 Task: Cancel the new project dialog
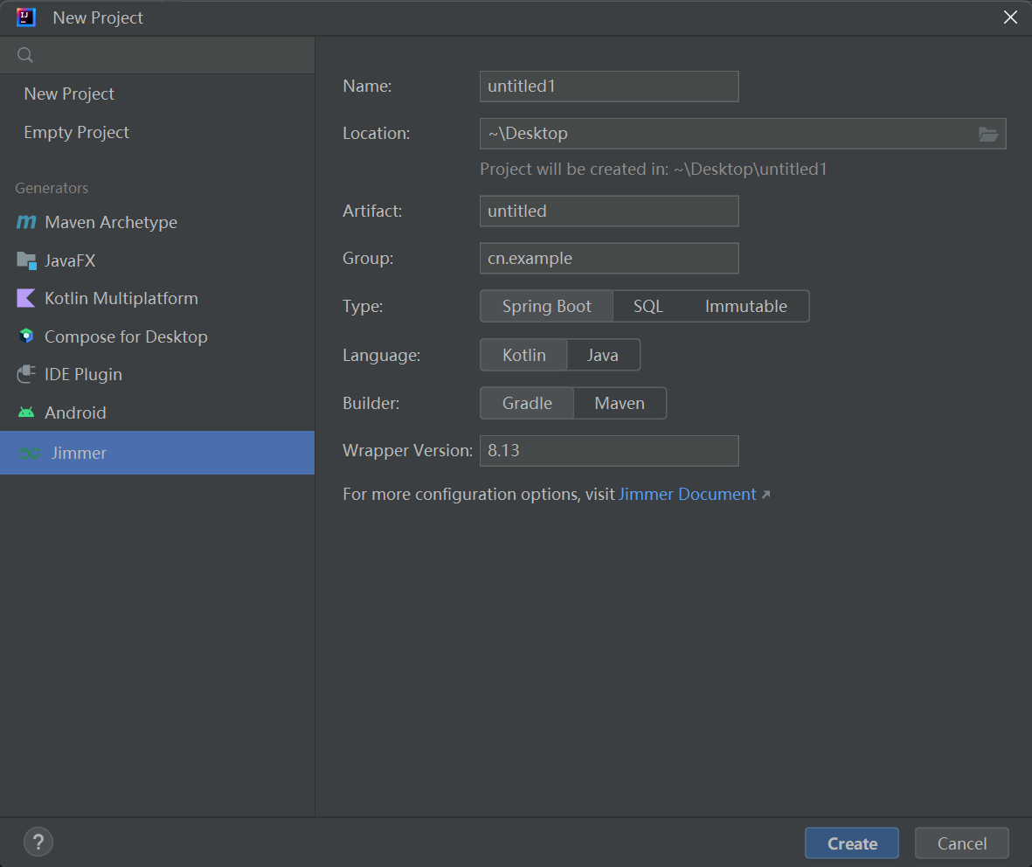click(961, 843)
